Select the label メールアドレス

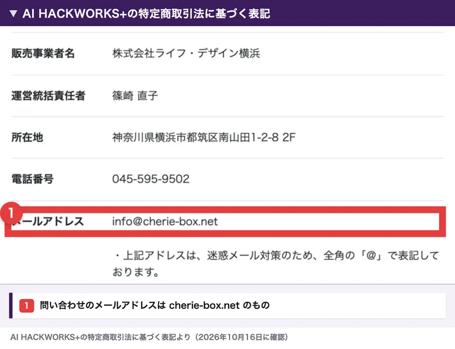click(48, 222)
